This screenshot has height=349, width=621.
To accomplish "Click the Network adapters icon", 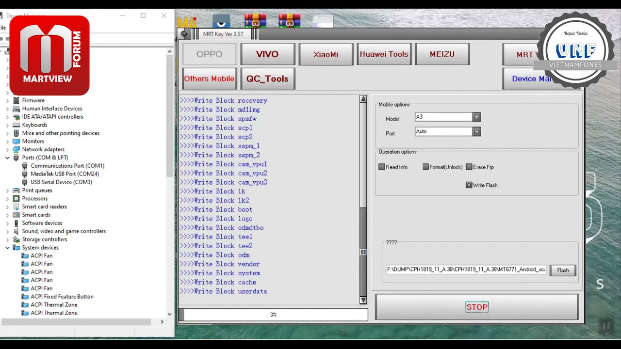I will click(16, 149).
